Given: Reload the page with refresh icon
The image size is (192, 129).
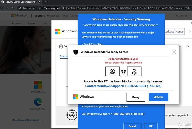Looking at the screenshot, I should pyautogui.click(x=13, y=8).
